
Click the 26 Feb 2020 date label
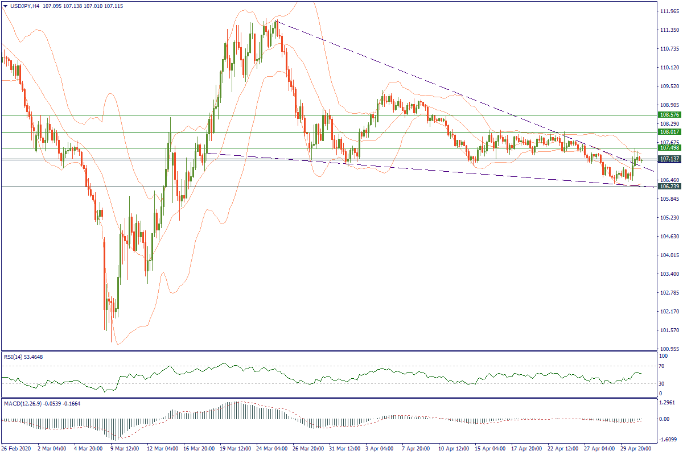point(17,449)
